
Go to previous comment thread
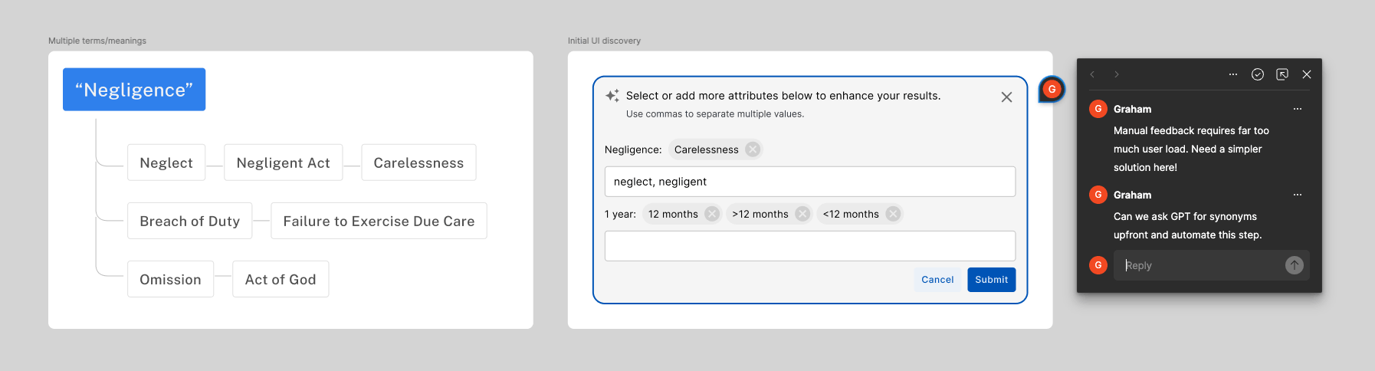1092,74
